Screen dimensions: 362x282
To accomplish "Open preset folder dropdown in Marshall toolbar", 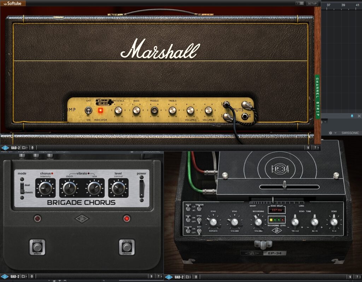I will click(25, 148).
